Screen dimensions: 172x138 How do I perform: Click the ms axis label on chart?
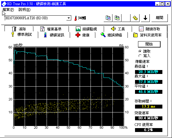(121, 45)
